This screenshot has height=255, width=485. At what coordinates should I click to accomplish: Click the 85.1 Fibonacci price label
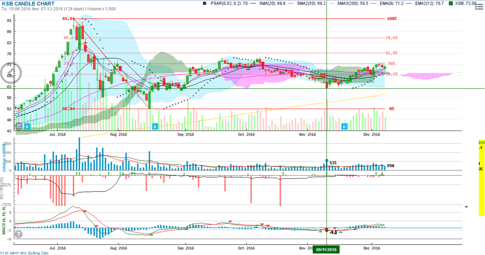pyautogui.click(x=69, y=38)
